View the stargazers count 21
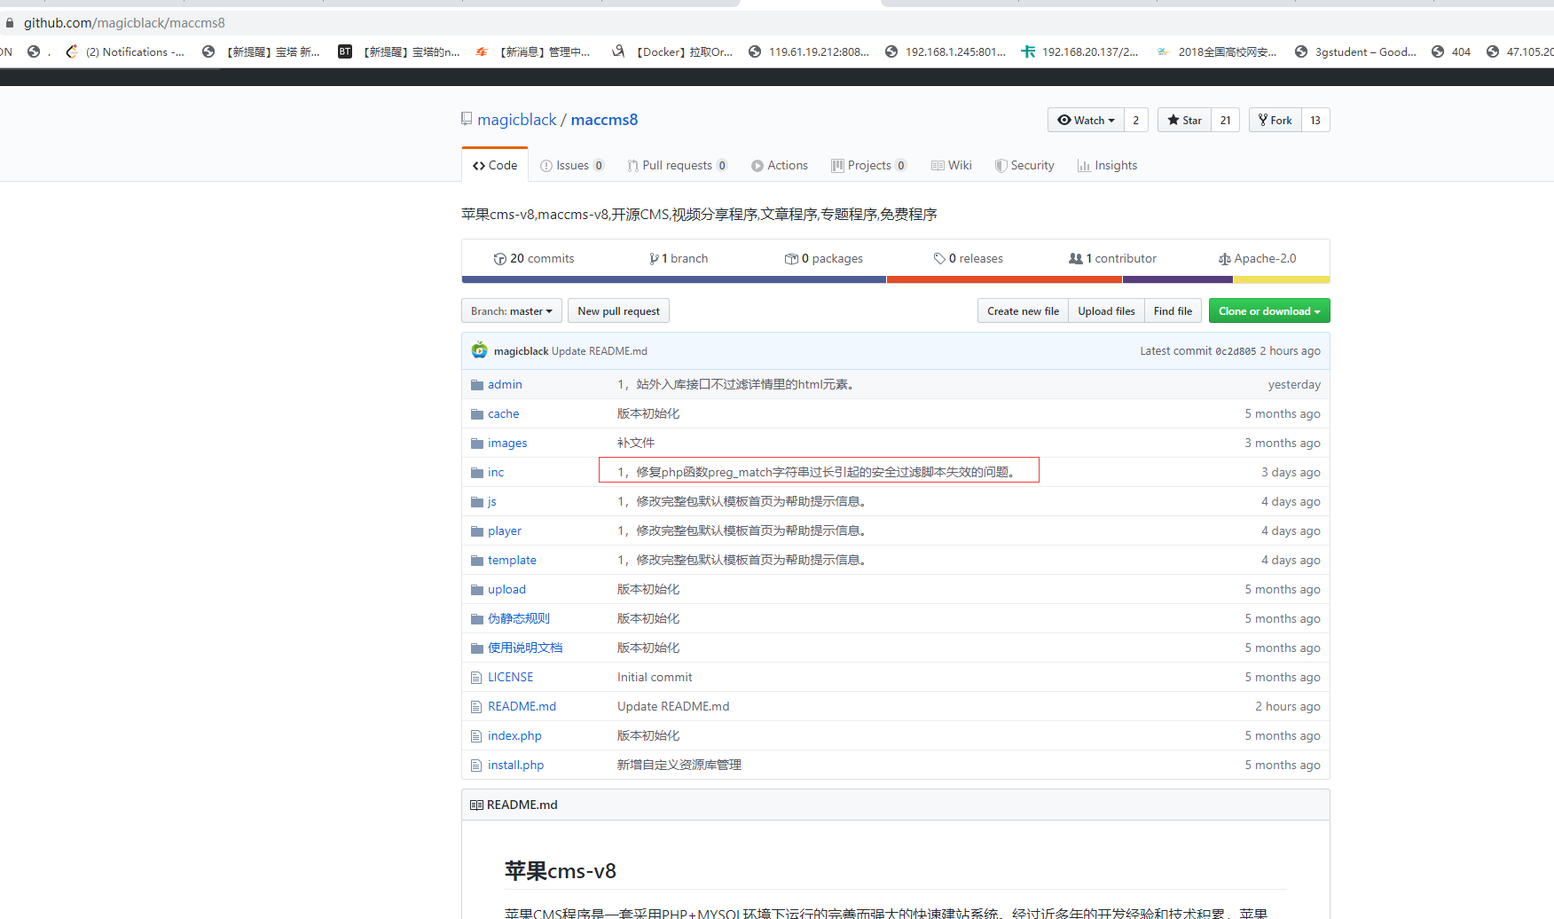The image size is (1554, 919). [x=1225, y=120]
